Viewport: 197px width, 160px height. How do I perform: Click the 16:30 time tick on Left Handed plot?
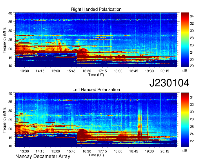click(x=87, y=151)
